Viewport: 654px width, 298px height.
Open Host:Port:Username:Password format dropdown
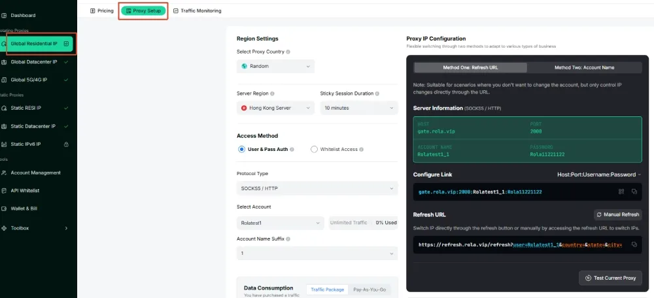tap(599, 174)
